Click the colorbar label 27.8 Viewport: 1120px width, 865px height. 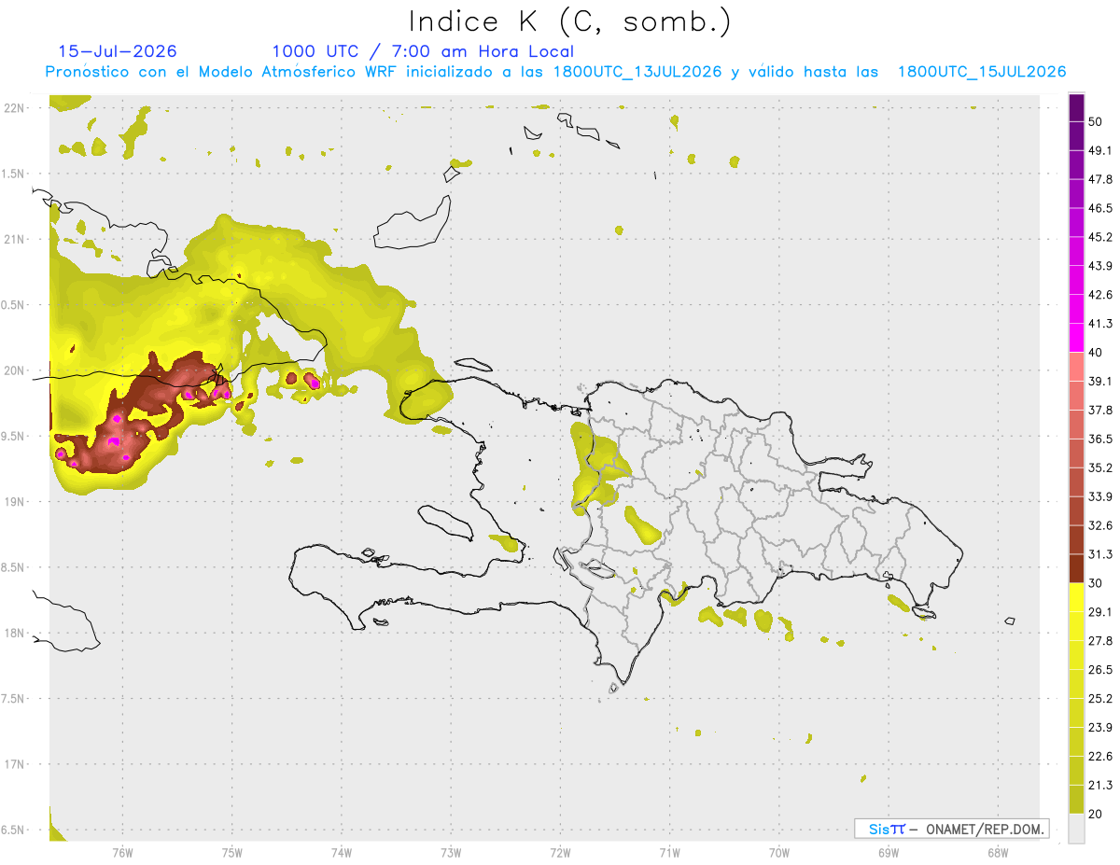(1100, 641)
